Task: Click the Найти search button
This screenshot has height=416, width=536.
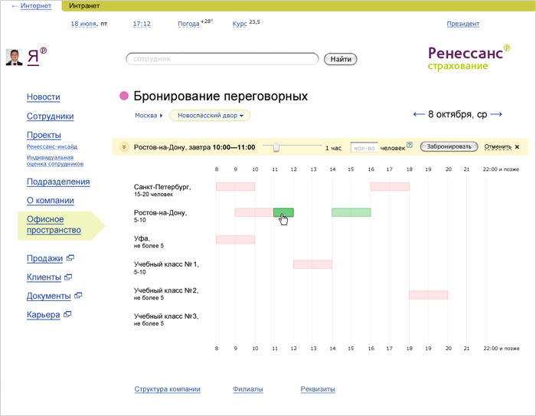Action: click(341, 59)
